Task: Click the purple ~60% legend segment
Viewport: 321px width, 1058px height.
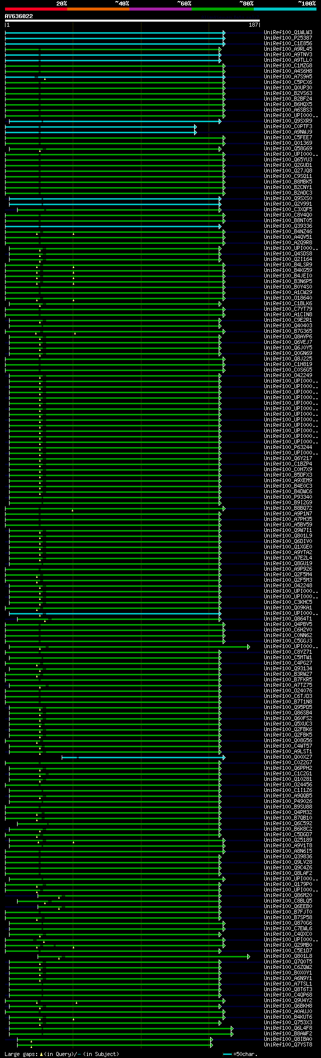Action: click(160, 9)
